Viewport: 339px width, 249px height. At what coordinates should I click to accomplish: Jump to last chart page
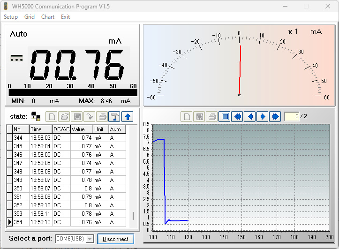tap(275, 116)
